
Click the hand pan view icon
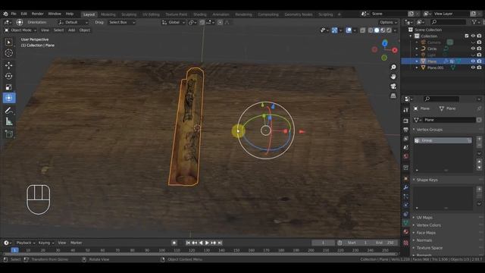(x=393, y=77)
